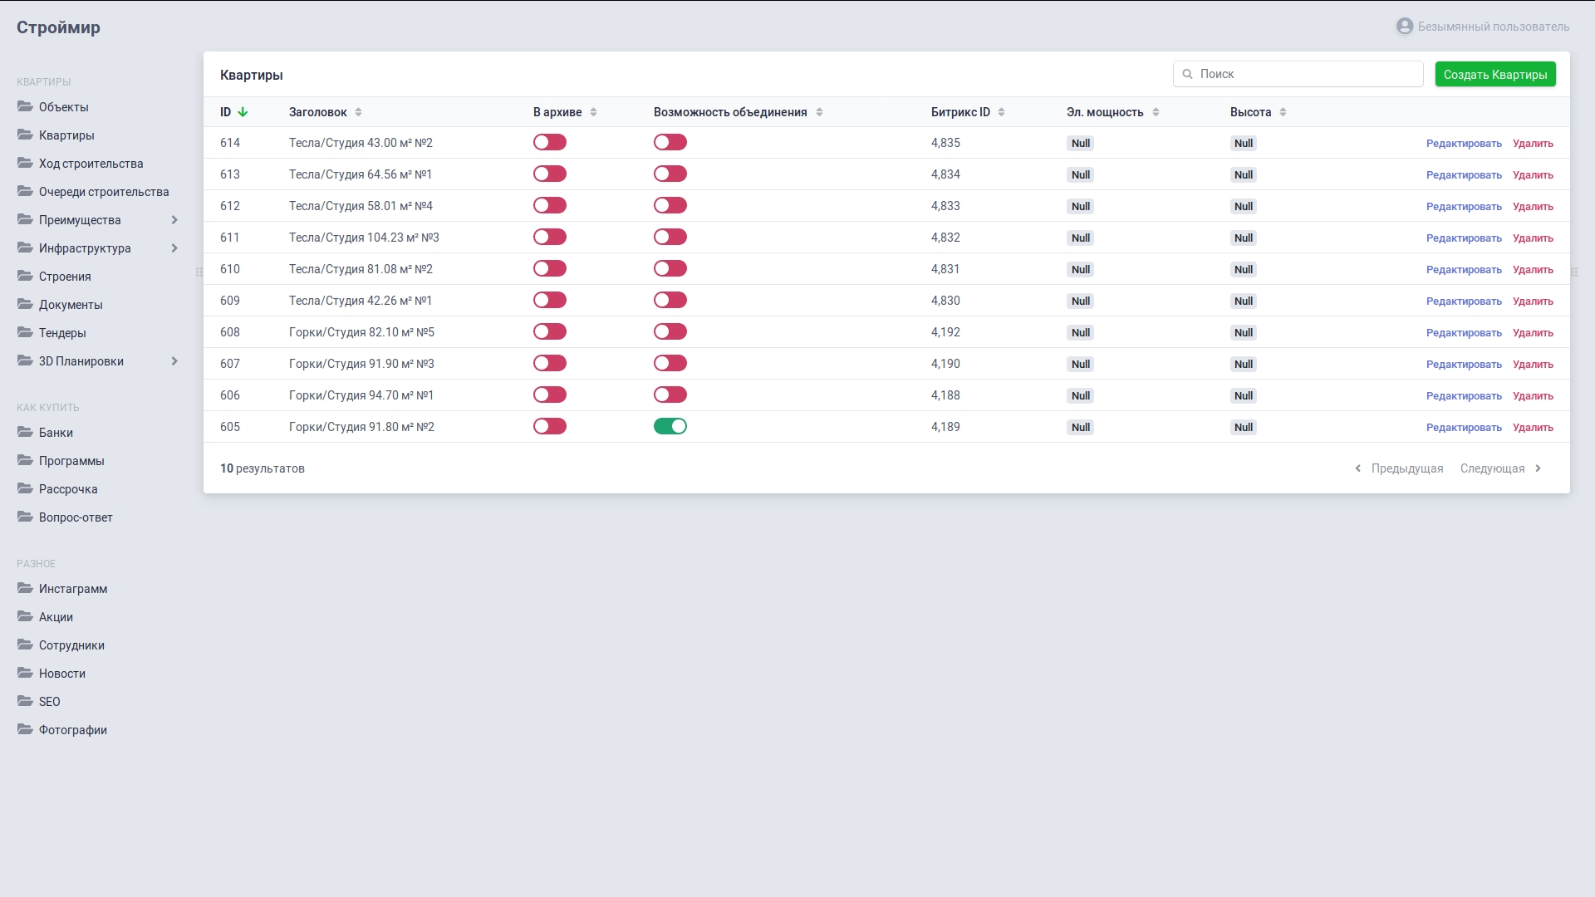The height and width of the screenshot is (897, 1595).
Task: Sort by Эл. мощность column arrows
Action: tap(1156, 112)
